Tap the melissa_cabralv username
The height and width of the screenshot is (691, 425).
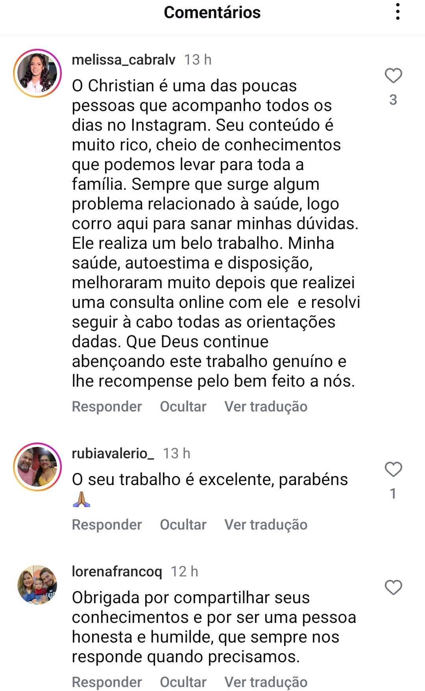(x=124, y=60)
